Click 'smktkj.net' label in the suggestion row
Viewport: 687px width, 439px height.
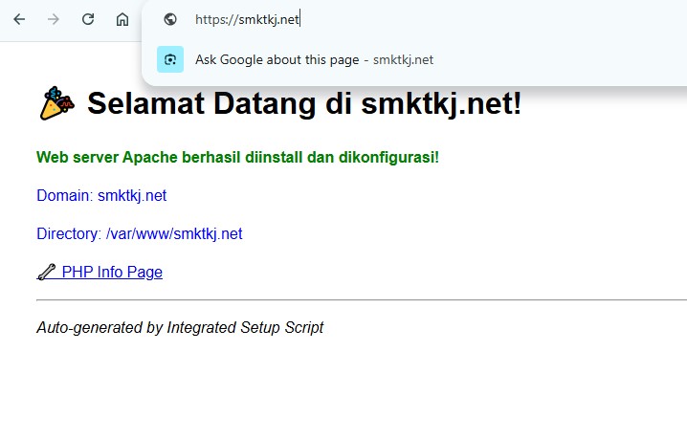pos(403,59)
